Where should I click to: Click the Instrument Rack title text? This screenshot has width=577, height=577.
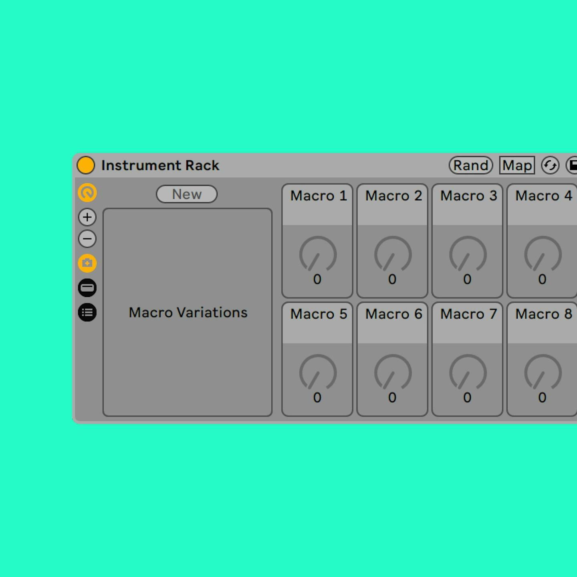[x=160, y=165]
